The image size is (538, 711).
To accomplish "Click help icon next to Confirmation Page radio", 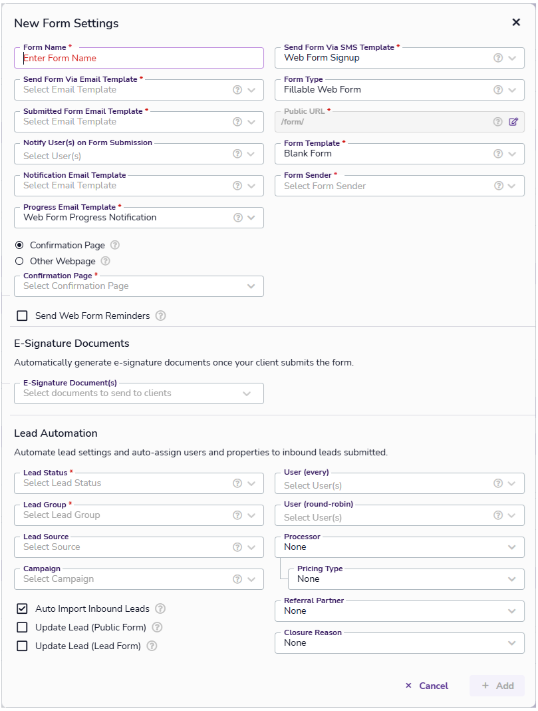I will (x=115, y=245).
